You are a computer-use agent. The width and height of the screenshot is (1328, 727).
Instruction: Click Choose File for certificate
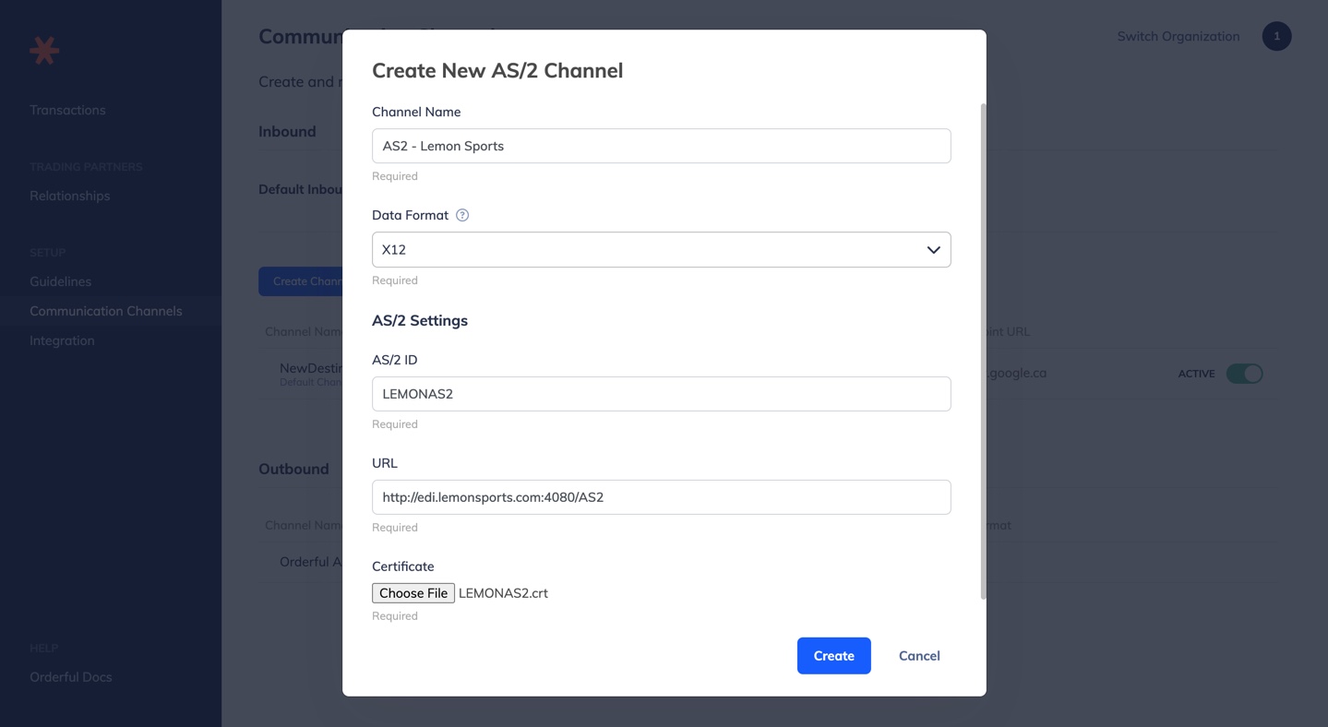point(413,593)
